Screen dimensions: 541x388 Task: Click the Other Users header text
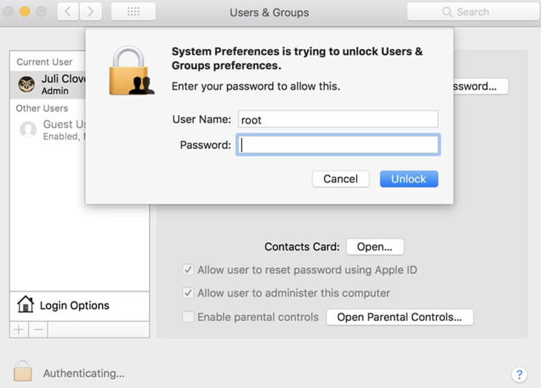click(x=42, y=108)
